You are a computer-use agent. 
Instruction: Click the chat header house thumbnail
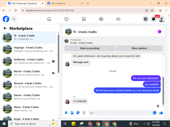click(68, 31)
